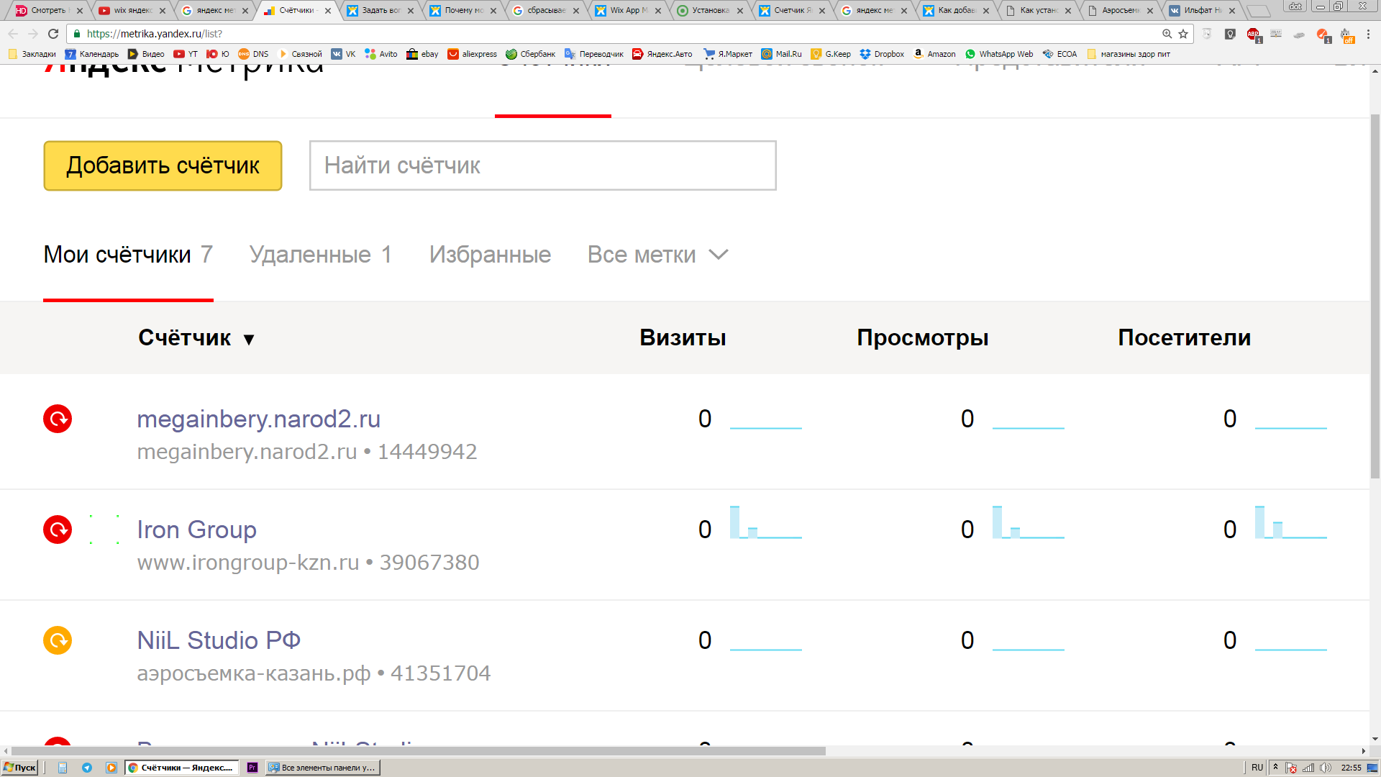Switch to the Ильфат VK browser tab
Image resolution: width=1381 pixels, height=777 pixels.
click(1203, 11)
